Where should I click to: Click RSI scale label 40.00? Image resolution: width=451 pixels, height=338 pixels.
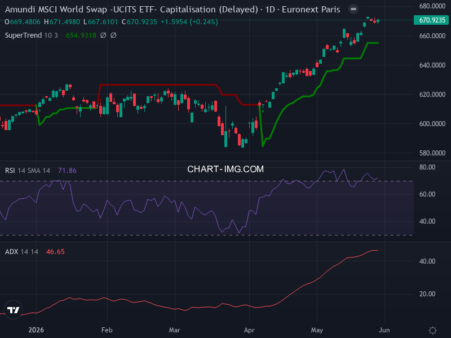pos(427,221)
